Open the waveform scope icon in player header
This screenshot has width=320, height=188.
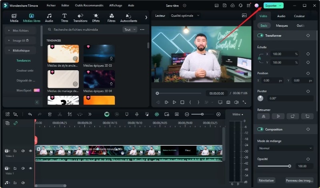(x=244, y=16)
